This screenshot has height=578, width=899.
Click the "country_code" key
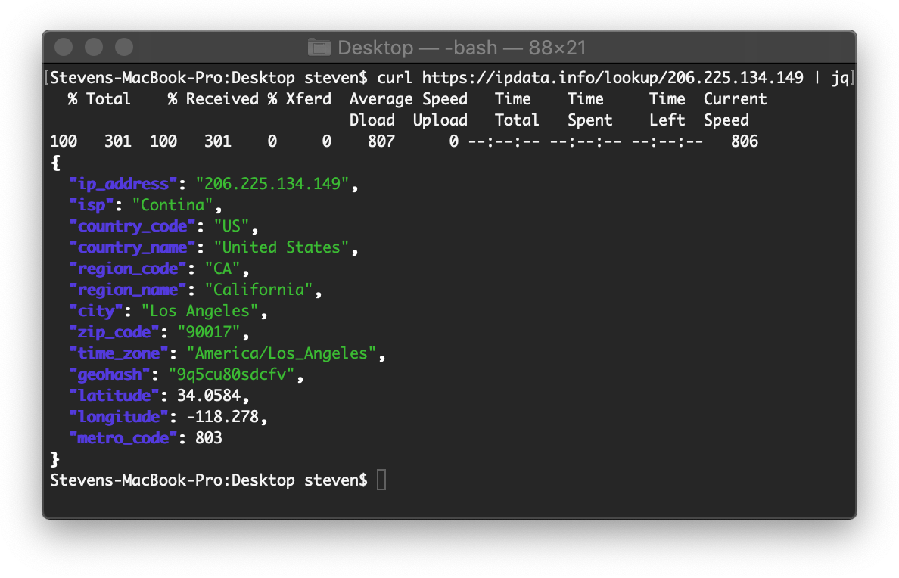(x=132, y=226)
